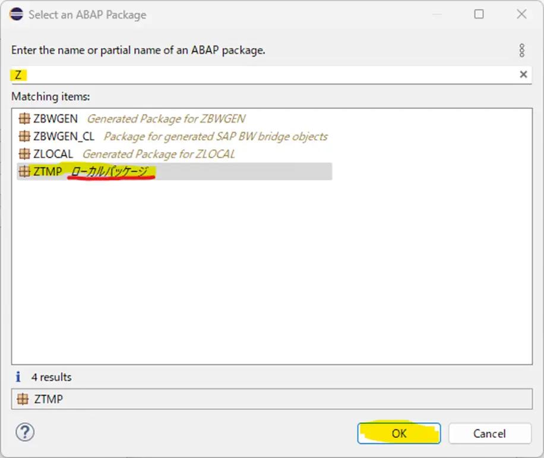Click the package icon in the selection bar
The image size is (544, 458).
[23, 399]
